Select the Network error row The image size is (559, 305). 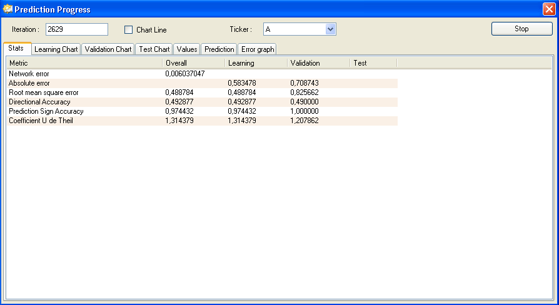[x=202, y=74]
